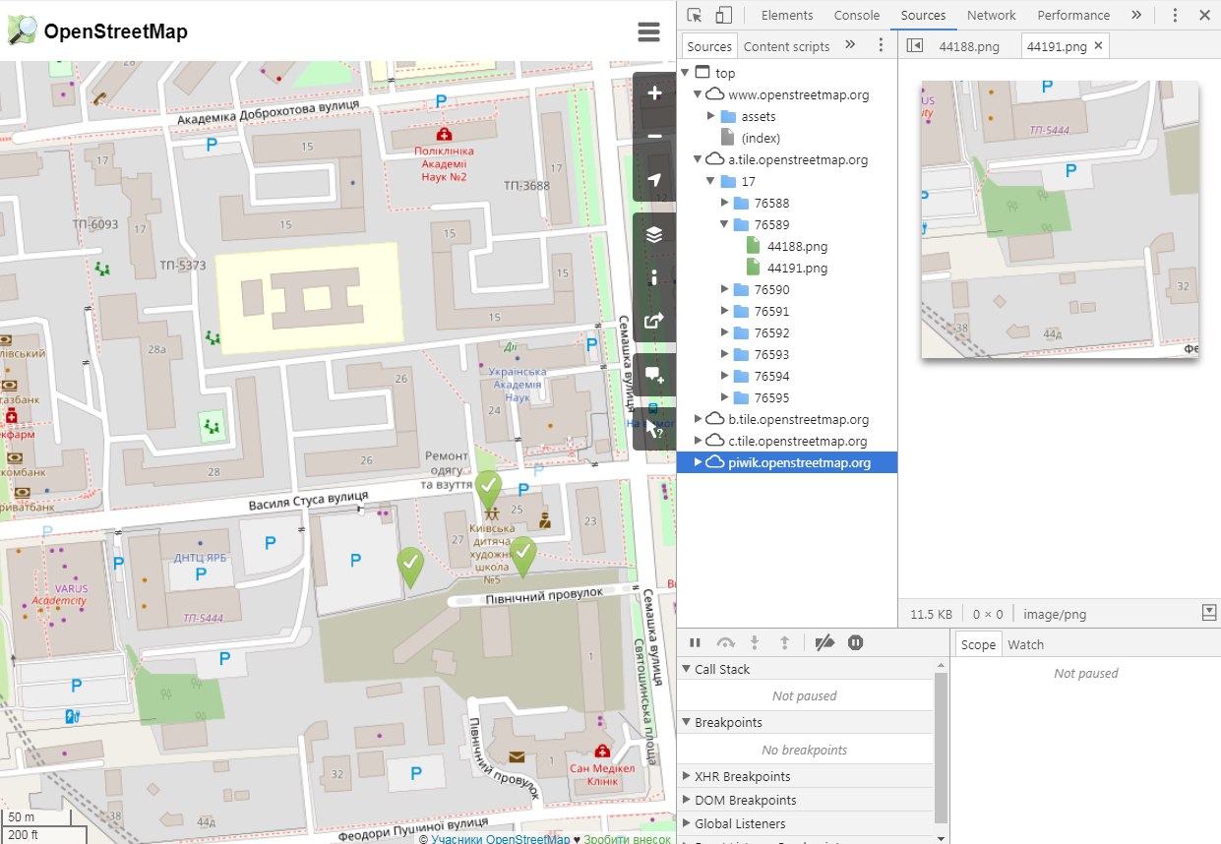Open the share map panel
Viewport: 1221px width, 844px height.
click(x=654, y=321)
